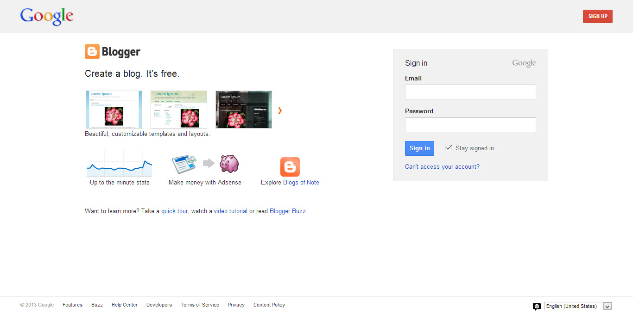The image size is (633, 313).
Task: Click the newspaper Adsense icon
Action: 184,164
